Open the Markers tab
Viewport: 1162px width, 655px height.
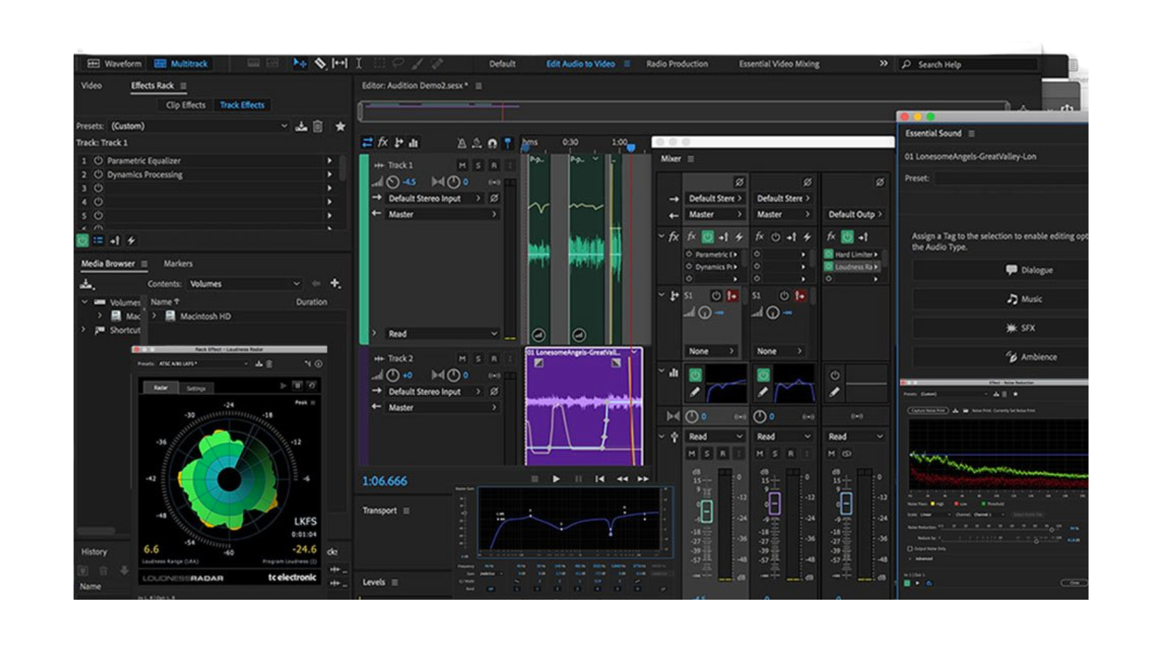pyautogui.click(x=179, y=263)
